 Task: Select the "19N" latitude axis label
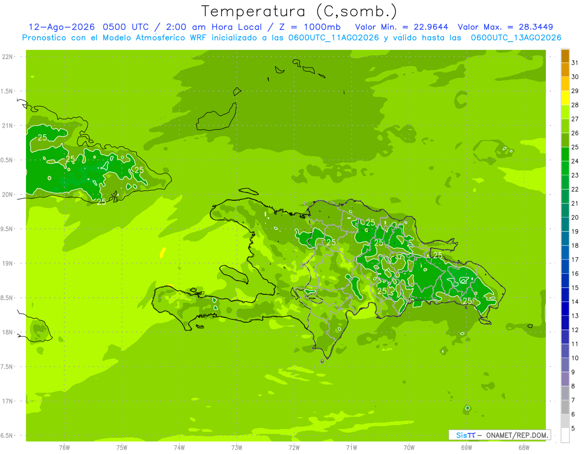click(7, 263)
